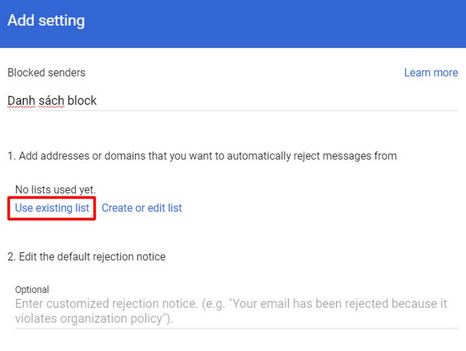
Task: Click the Learn more link
Action: [431, 73]
